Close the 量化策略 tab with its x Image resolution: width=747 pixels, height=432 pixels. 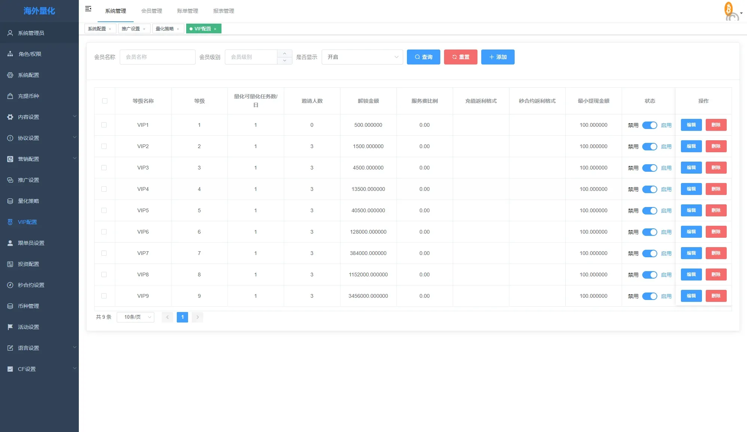[178, 29]
